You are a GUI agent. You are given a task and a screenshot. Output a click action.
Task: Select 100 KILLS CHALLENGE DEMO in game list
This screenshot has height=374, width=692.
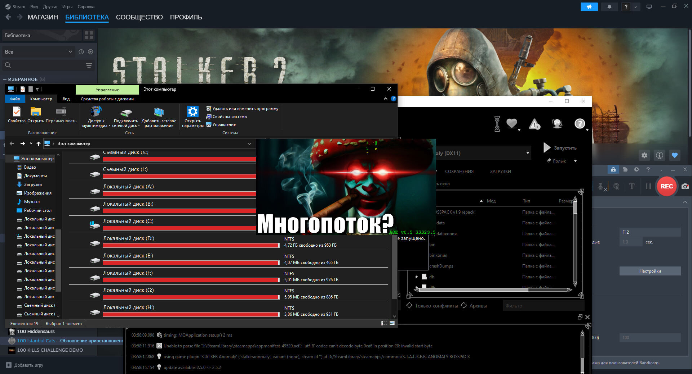[x=50, y=350]
